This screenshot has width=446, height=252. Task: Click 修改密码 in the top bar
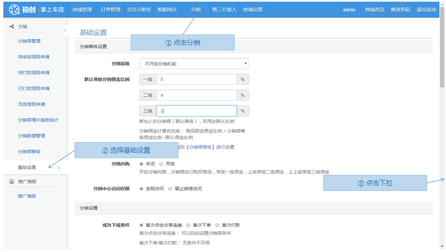pos(401,9)
